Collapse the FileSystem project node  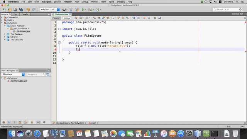point(2,23)
